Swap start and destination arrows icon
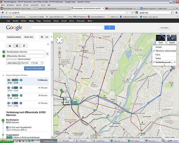179x143 pixels. [x=47, y=54]
